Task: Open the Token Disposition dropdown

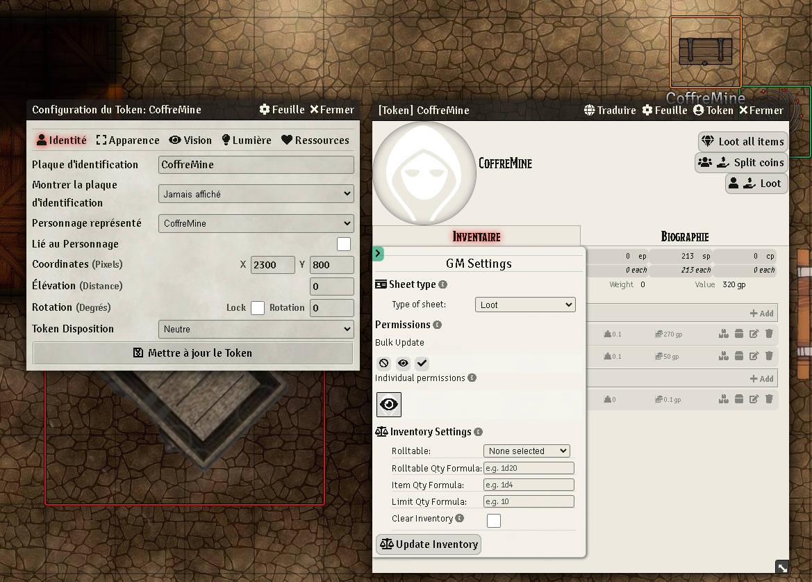Action: coord(256,329)
